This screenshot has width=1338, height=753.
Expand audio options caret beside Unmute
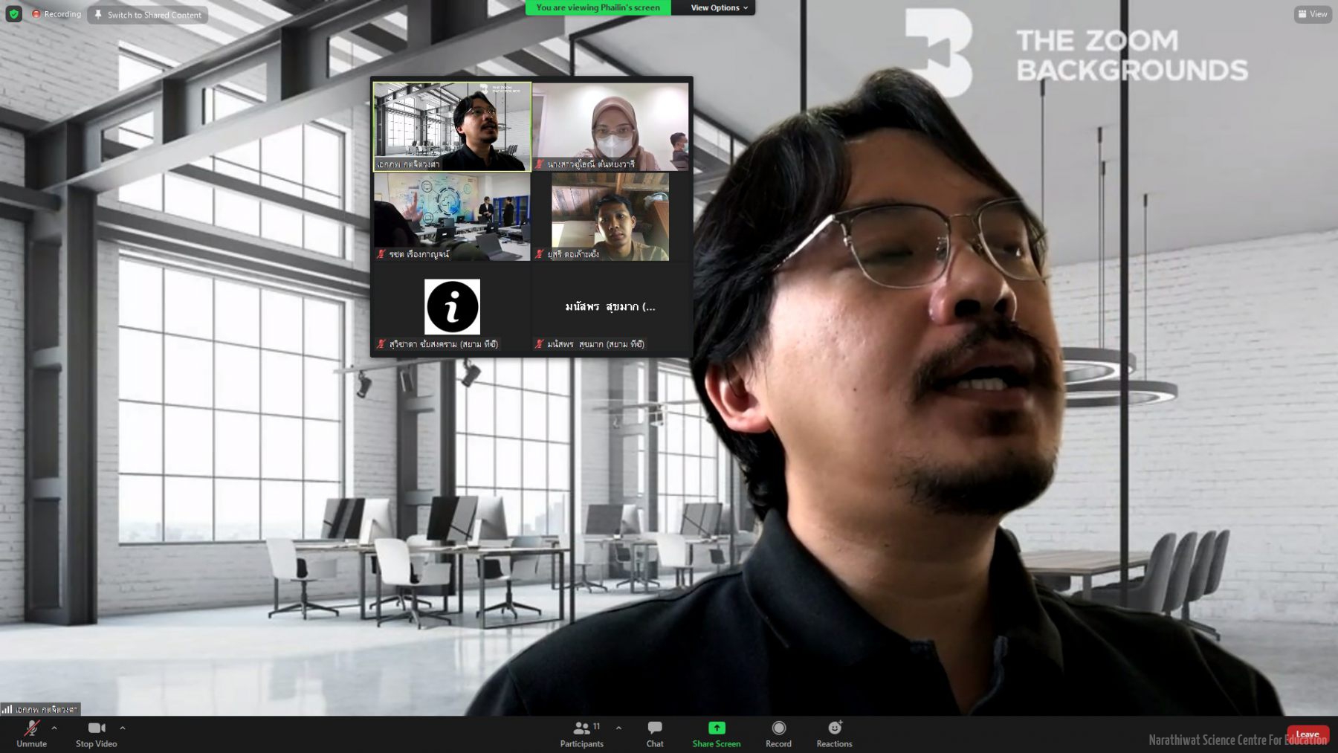click(54, 728)
